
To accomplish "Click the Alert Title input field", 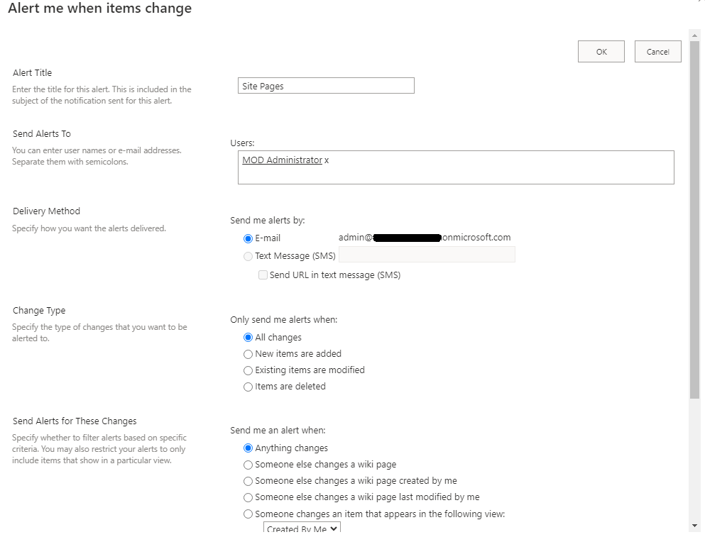I will pos(325,85).
